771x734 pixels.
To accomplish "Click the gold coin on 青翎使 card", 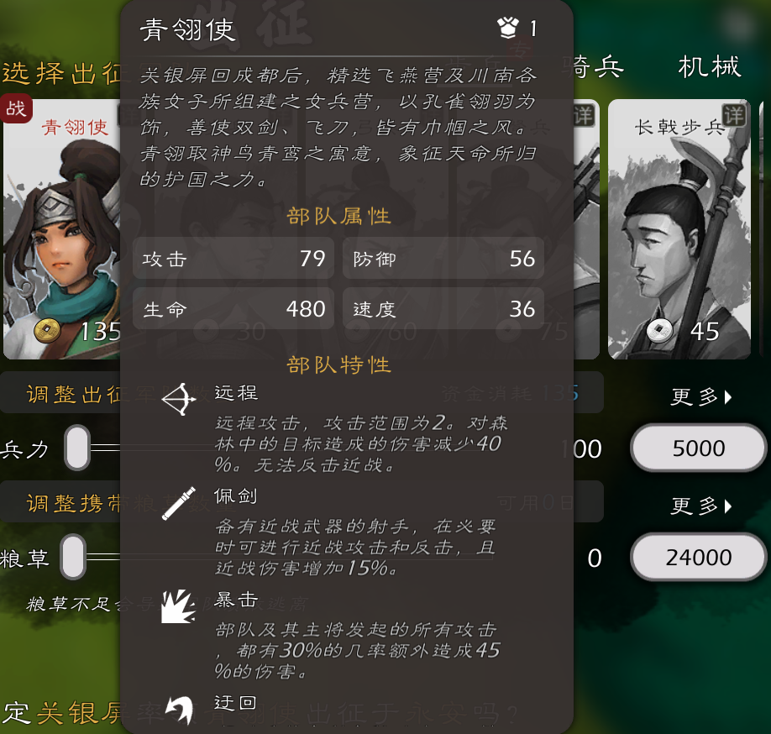I will click(47, 330).
